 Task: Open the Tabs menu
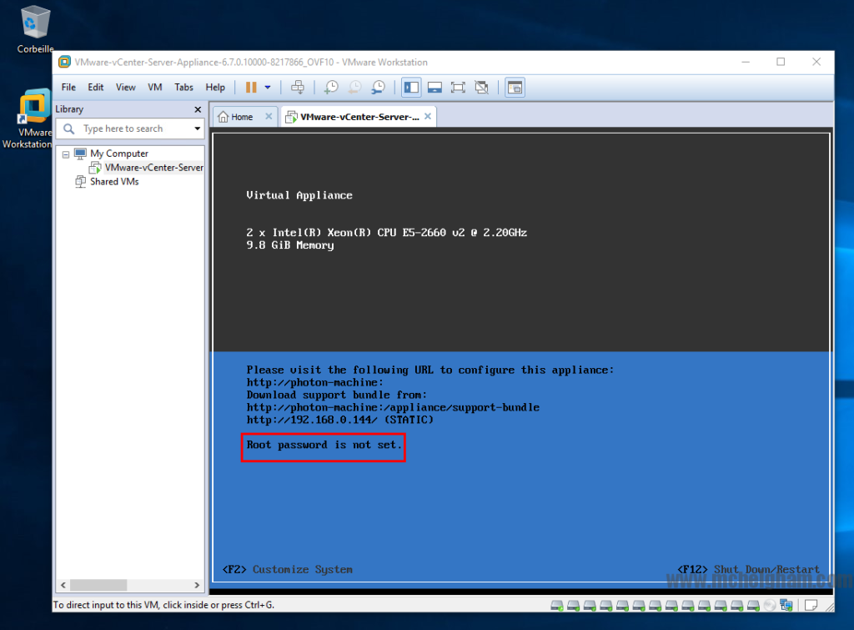pyautogui.click(x=184, y=87)
